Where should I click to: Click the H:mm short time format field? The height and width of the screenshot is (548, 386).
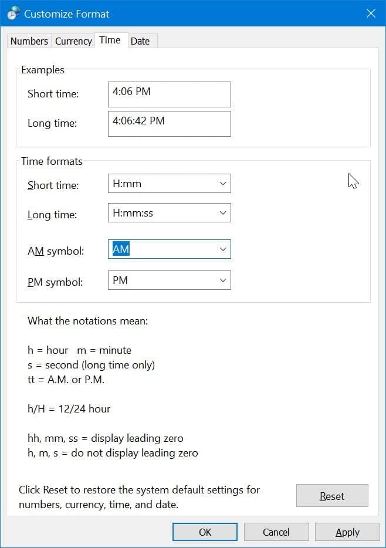[x=170, y=184]
